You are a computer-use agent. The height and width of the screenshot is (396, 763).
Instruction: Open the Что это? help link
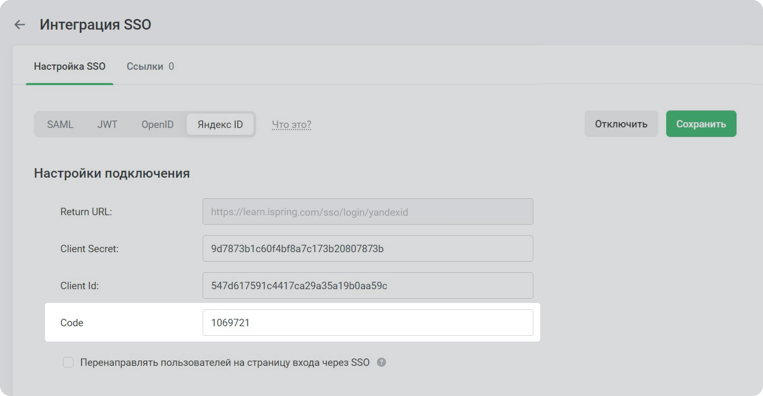[292, 125]
